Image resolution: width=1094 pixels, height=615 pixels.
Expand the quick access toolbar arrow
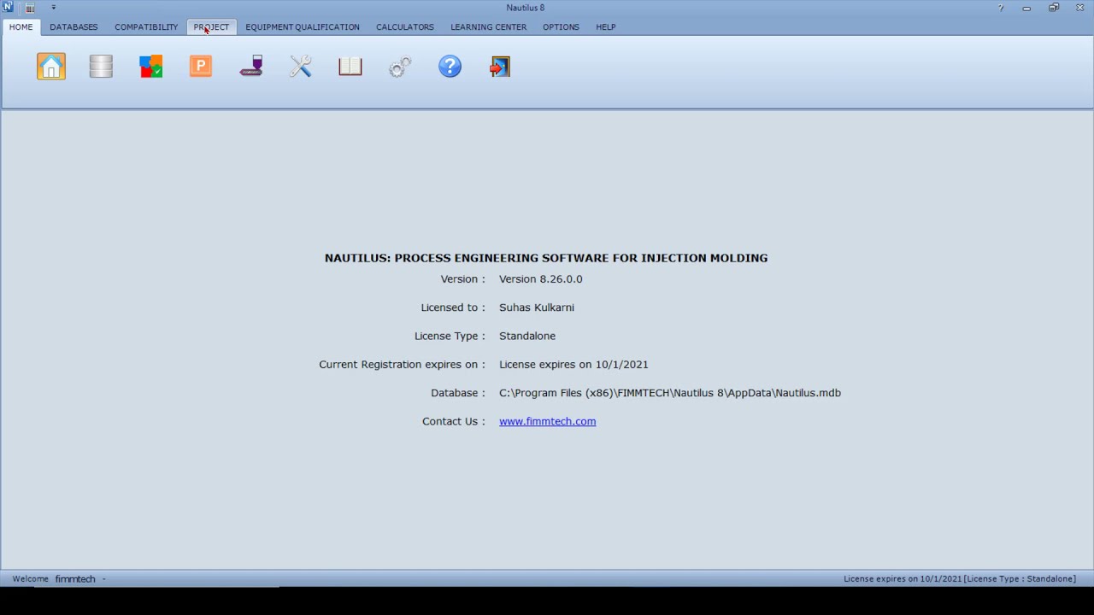point(53,8)
